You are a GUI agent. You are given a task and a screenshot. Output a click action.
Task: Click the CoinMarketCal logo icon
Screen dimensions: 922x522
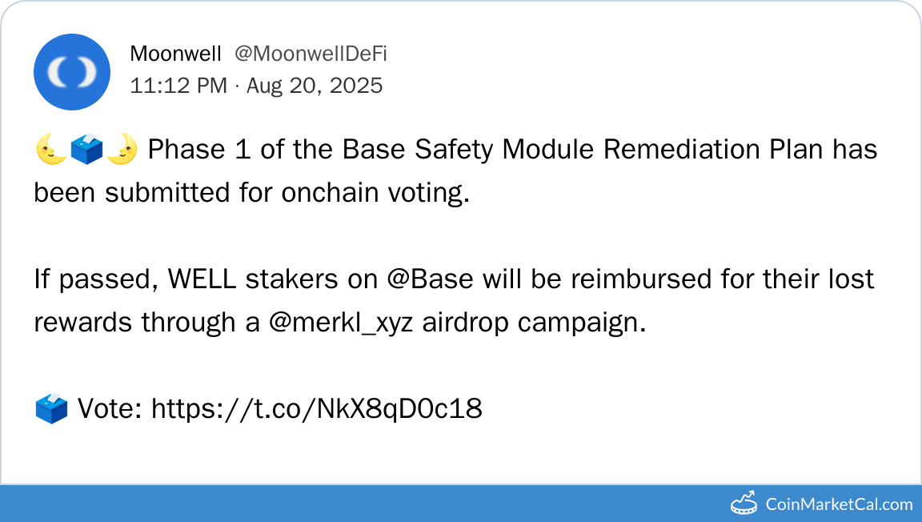pyautogui.click(x=744, y=504)
